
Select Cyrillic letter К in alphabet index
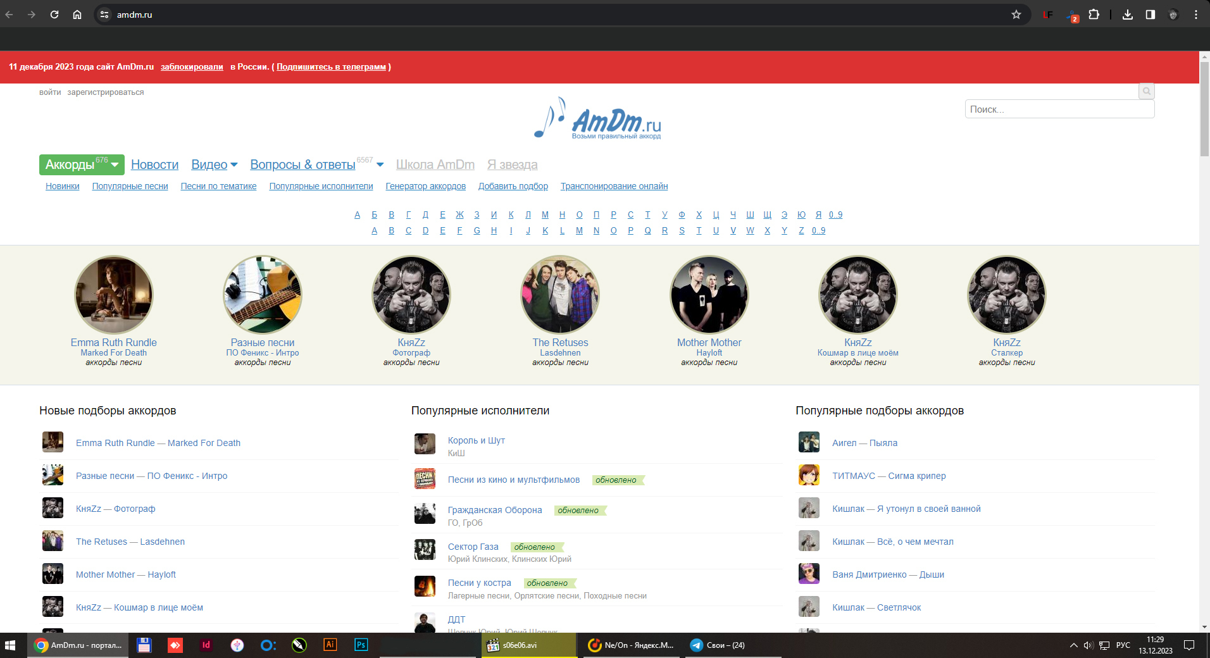(511, 214)
